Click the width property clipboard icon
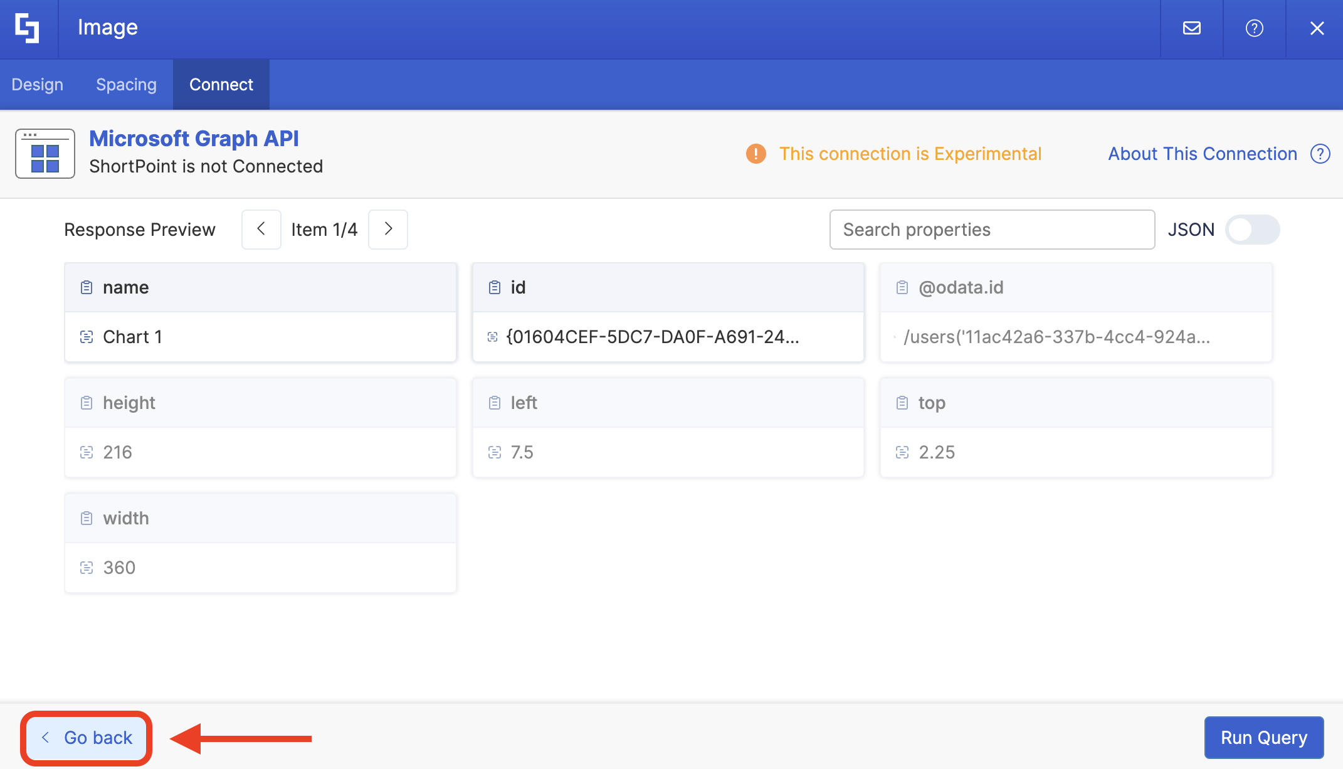The height and width of the screenshot is (769, 1343). (x=87, y=518)
